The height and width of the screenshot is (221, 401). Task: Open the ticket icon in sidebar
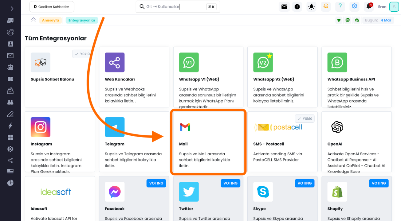tap(10, 79)
